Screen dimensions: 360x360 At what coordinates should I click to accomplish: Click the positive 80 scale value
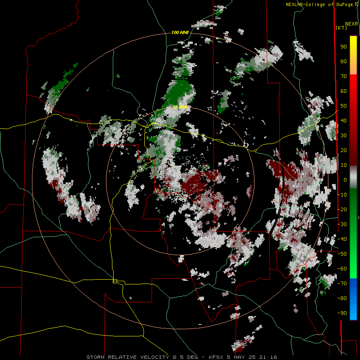click(x=344, y=61)
